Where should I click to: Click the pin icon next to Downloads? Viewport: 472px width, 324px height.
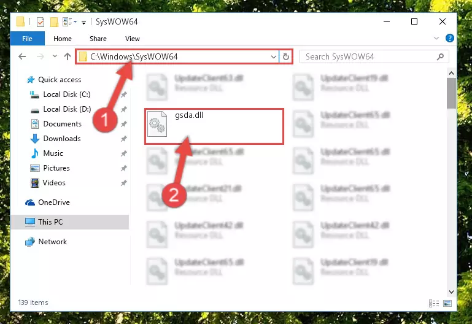pos(124,139)
